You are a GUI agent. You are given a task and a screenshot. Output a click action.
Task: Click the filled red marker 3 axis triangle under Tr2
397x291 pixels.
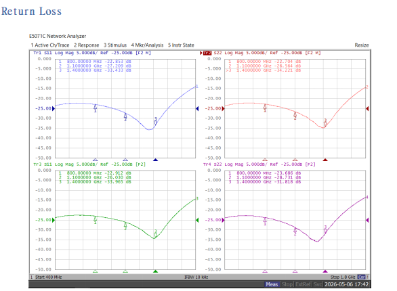(325, 160)
